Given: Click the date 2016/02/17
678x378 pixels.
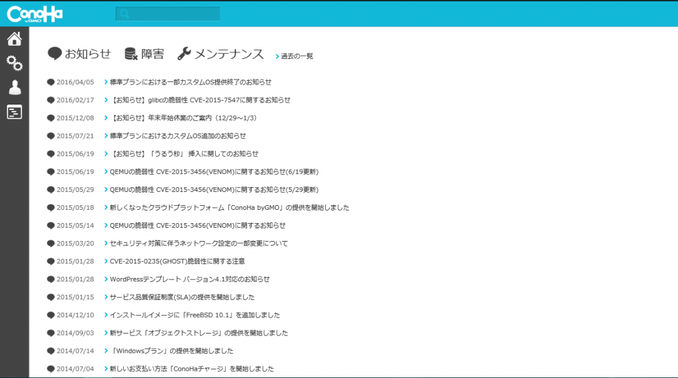Looking at the screenshot, I should [x=75, y=100].
